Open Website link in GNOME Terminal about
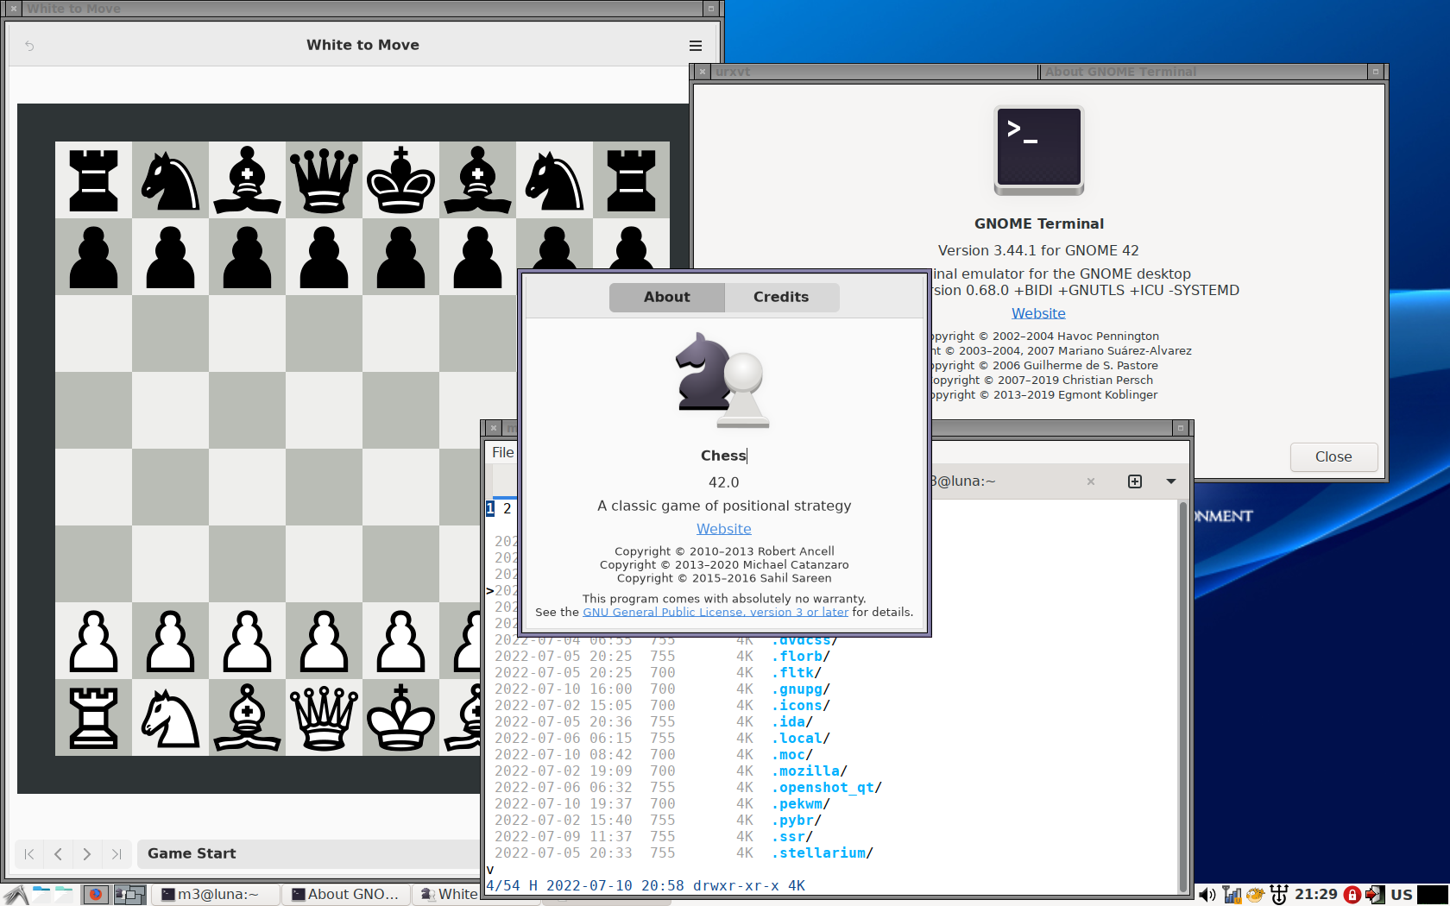This screenshot has width=1450, height=906. point(1038,314)
